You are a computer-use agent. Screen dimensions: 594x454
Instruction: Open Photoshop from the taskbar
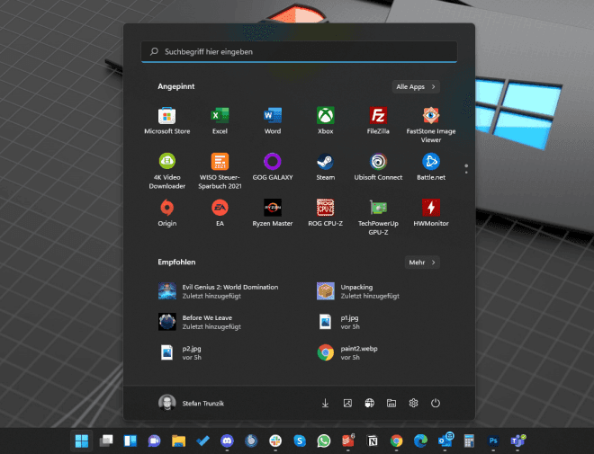click(x=493, y=441)
